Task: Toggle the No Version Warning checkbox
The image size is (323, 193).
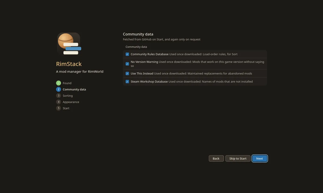Action: pyautogui.click(x=127, y=64)
